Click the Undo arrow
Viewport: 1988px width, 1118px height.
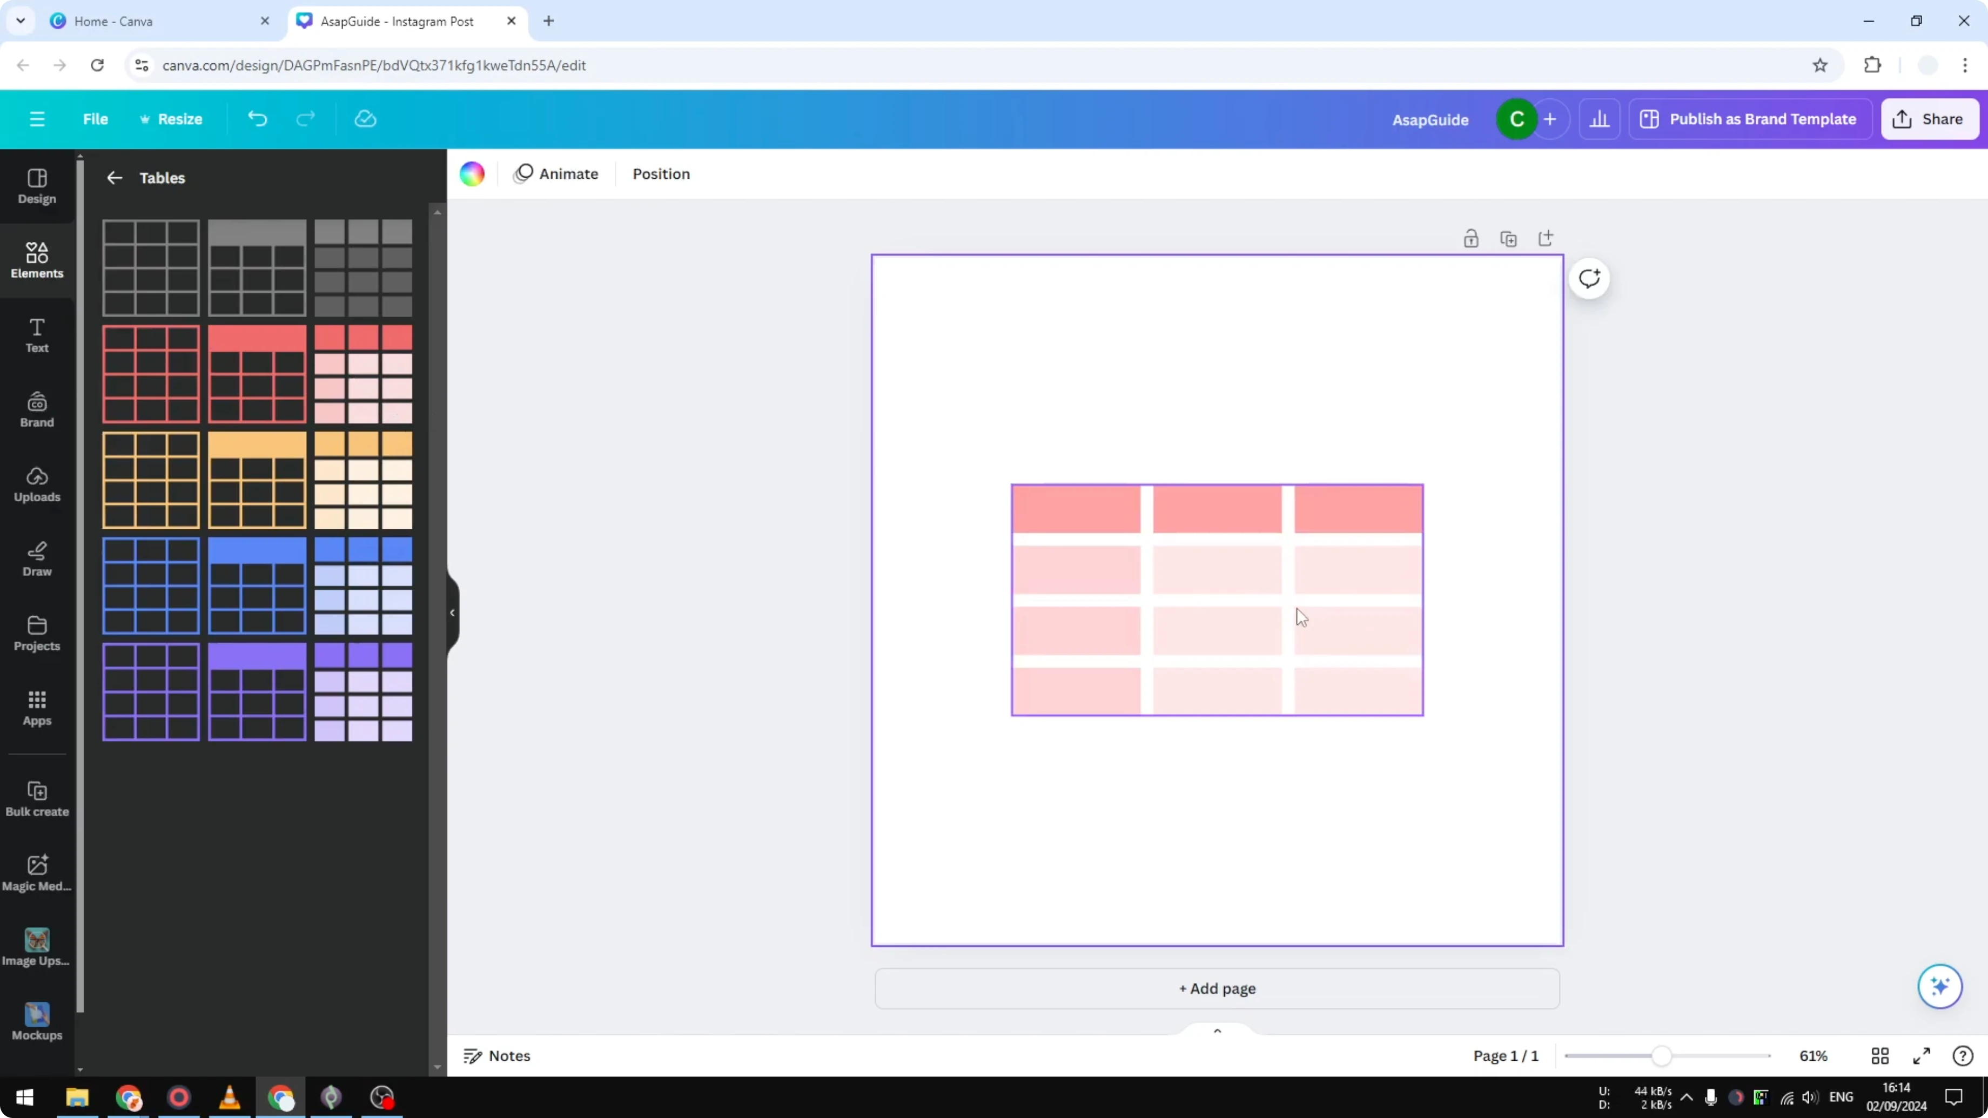[257, 119]
